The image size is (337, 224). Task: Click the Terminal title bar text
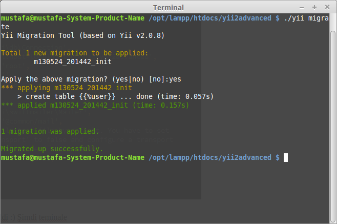pyautogui.click(x=168, y=8)
